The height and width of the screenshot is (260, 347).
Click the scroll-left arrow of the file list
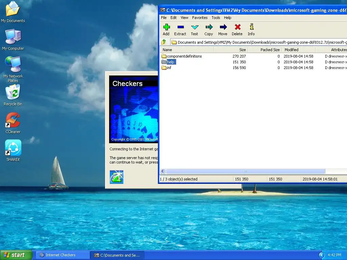tap(163, 171)
